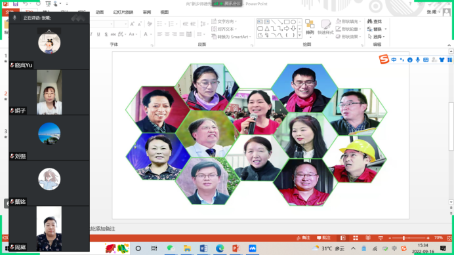Click 娟子's video thumbnail in meeting panel
Viewport: 454px width, 255px height.
[49, 92]
